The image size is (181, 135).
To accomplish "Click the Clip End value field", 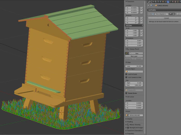I will (x=134, y=85).
